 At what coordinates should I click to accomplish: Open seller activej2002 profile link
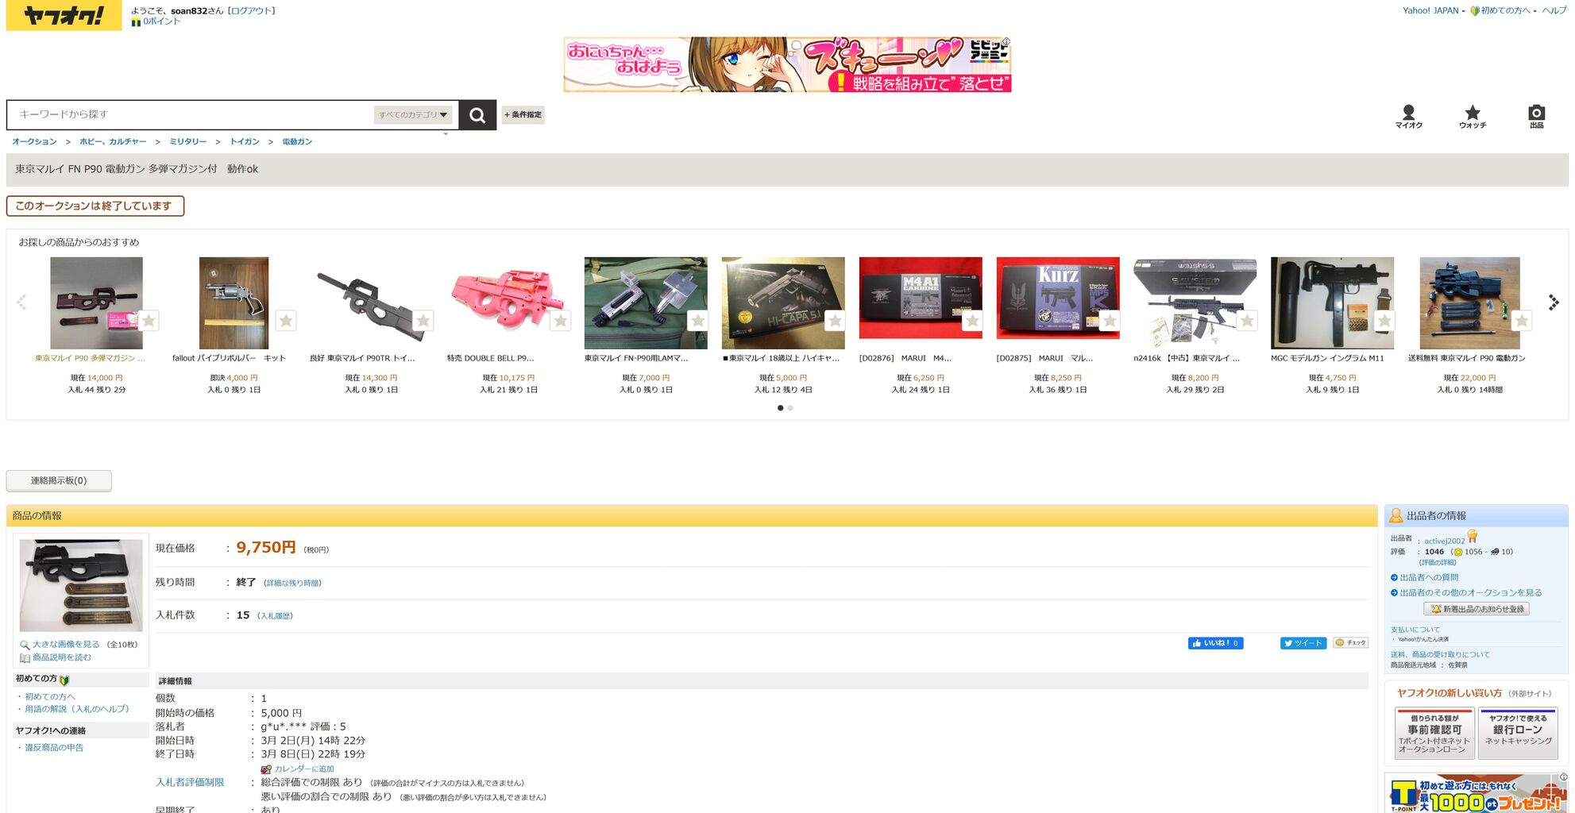1445,541
